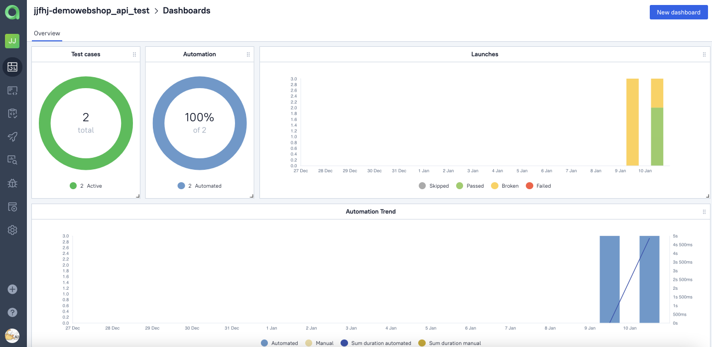Viewport: 712px width, 347px height.
Task: Open the user profile avatar
Action: pos(12,336)
